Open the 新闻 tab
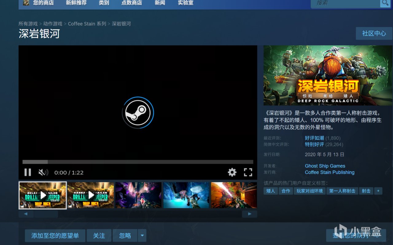 [x=160, y=3]
